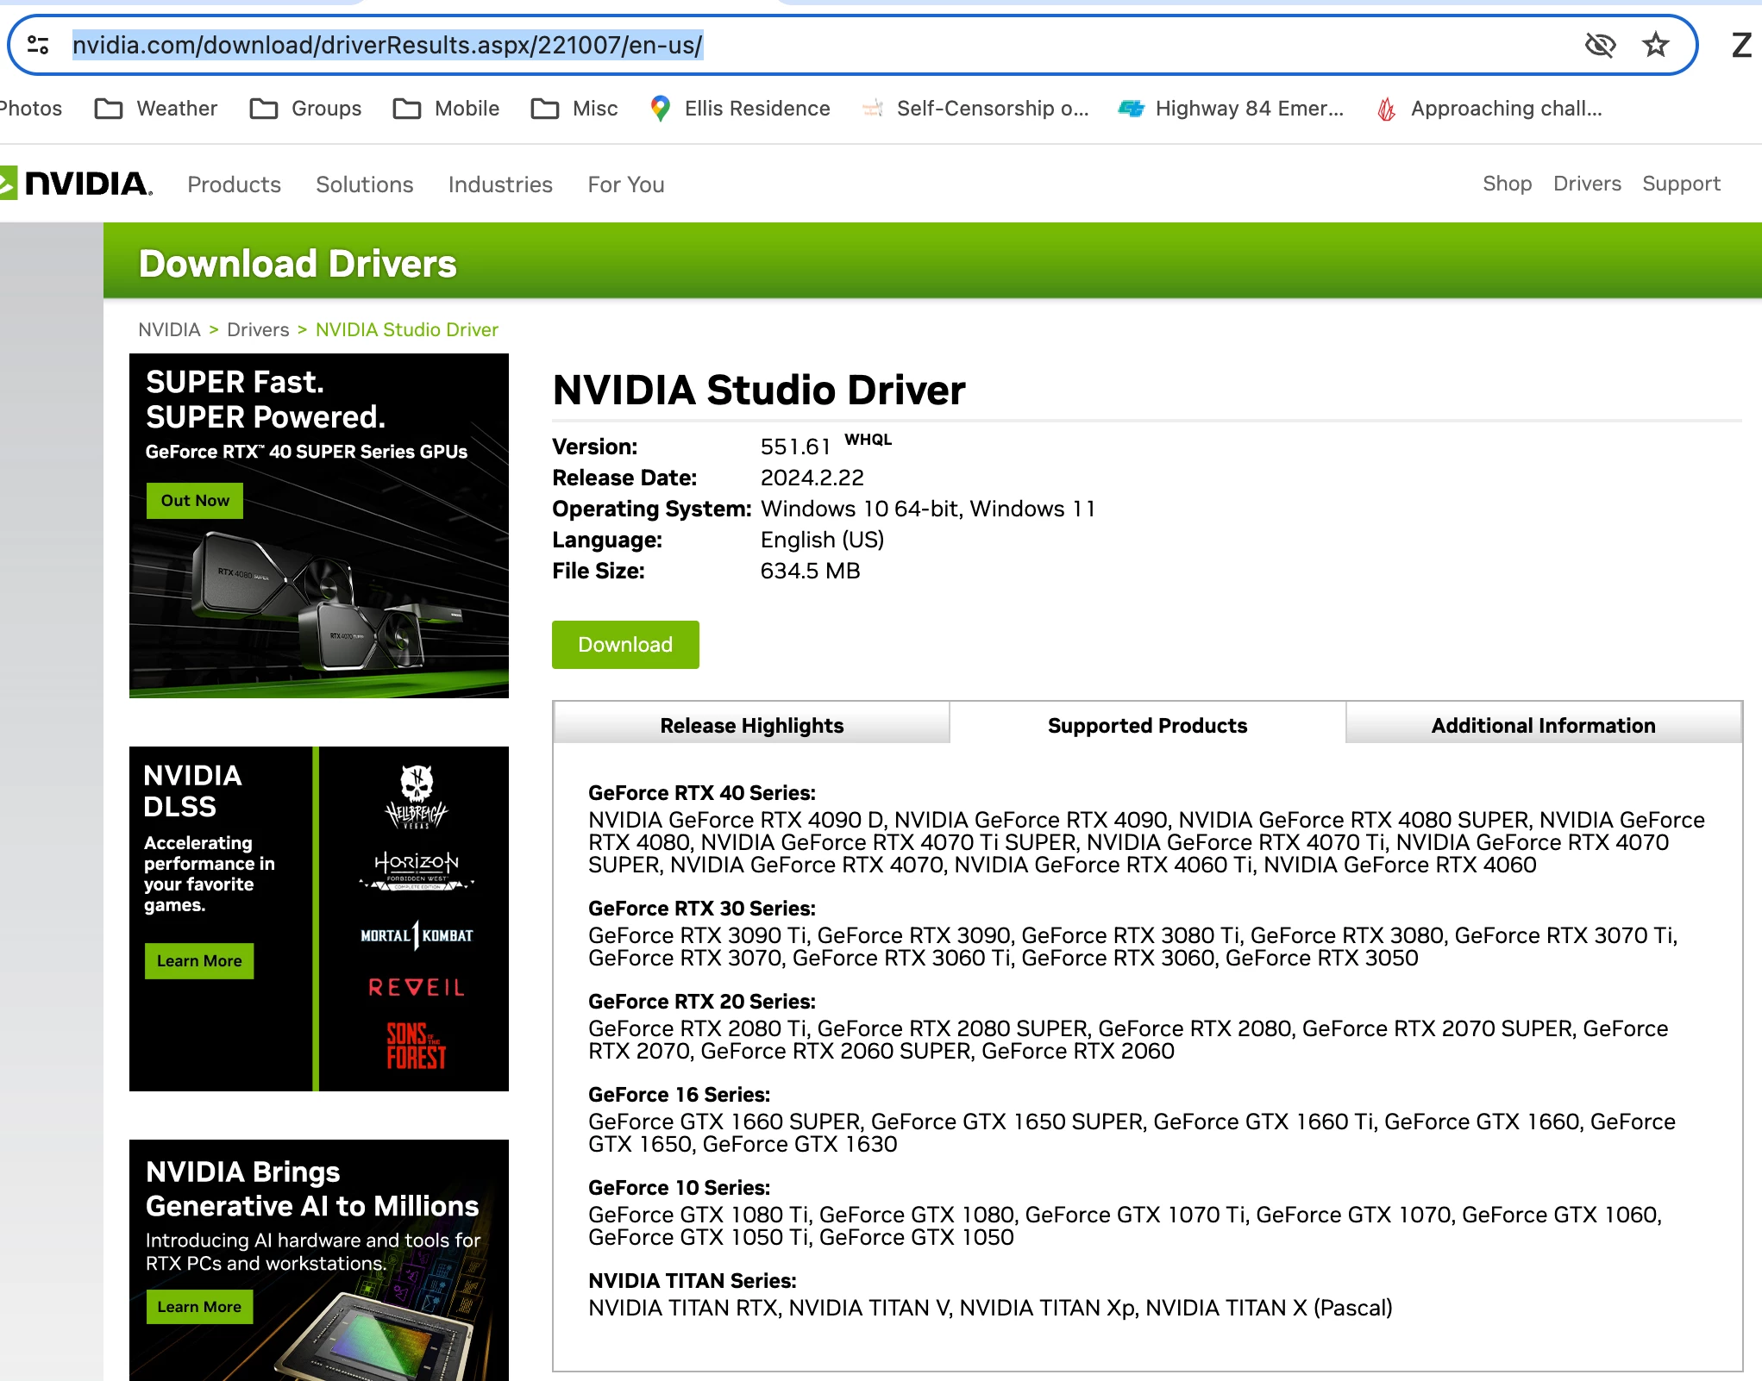
Task: Open the Weather bookmarks folder
Action: (x=156, y=109)
